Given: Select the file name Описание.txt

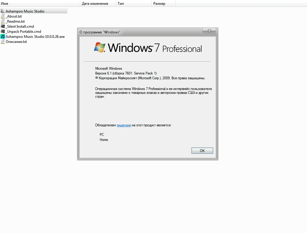Looking at the screenshot, I should click(16, 42).
